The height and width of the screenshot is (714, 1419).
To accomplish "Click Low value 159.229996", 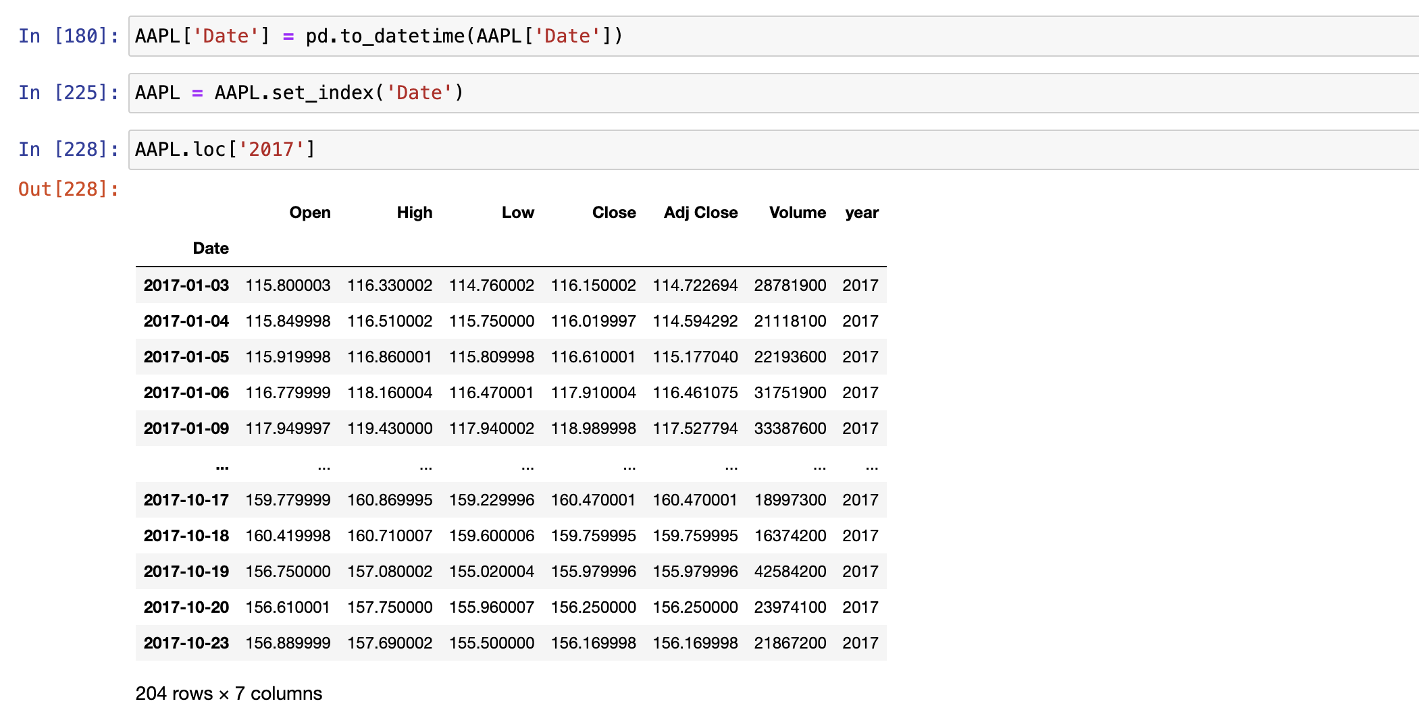I will [492, 500].
